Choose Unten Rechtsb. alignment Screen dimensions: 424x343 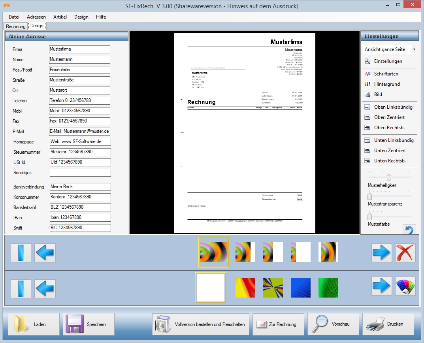(385, 161)
